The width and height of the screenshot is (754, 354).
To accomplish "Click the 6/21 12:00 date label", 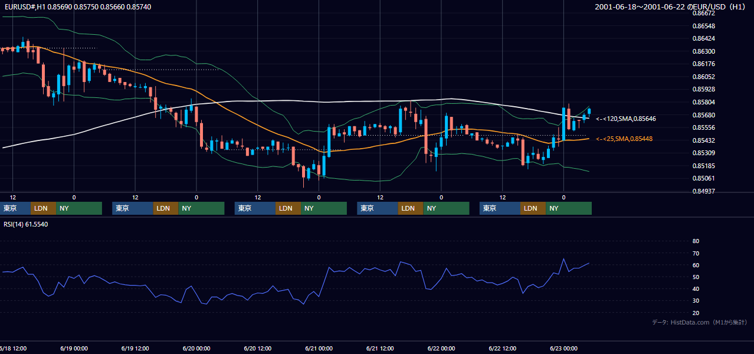I will click(381, 348).
